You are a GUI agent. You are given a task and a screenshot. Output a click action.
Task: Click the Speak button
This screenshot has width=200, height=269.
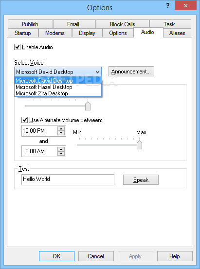click(x=141, y=180)
